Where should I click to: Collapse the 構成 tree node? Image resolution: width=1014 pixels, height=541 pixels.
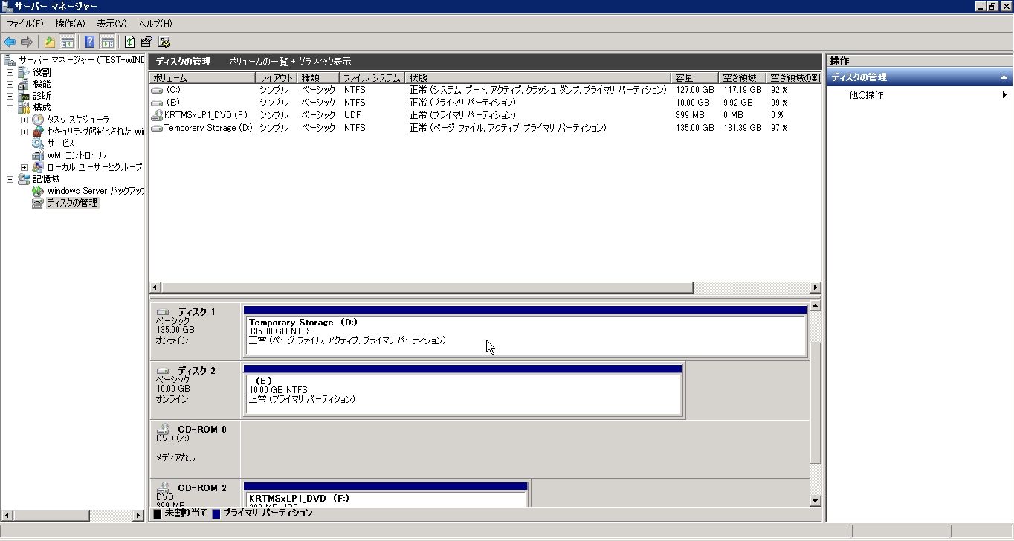(10, 108)
